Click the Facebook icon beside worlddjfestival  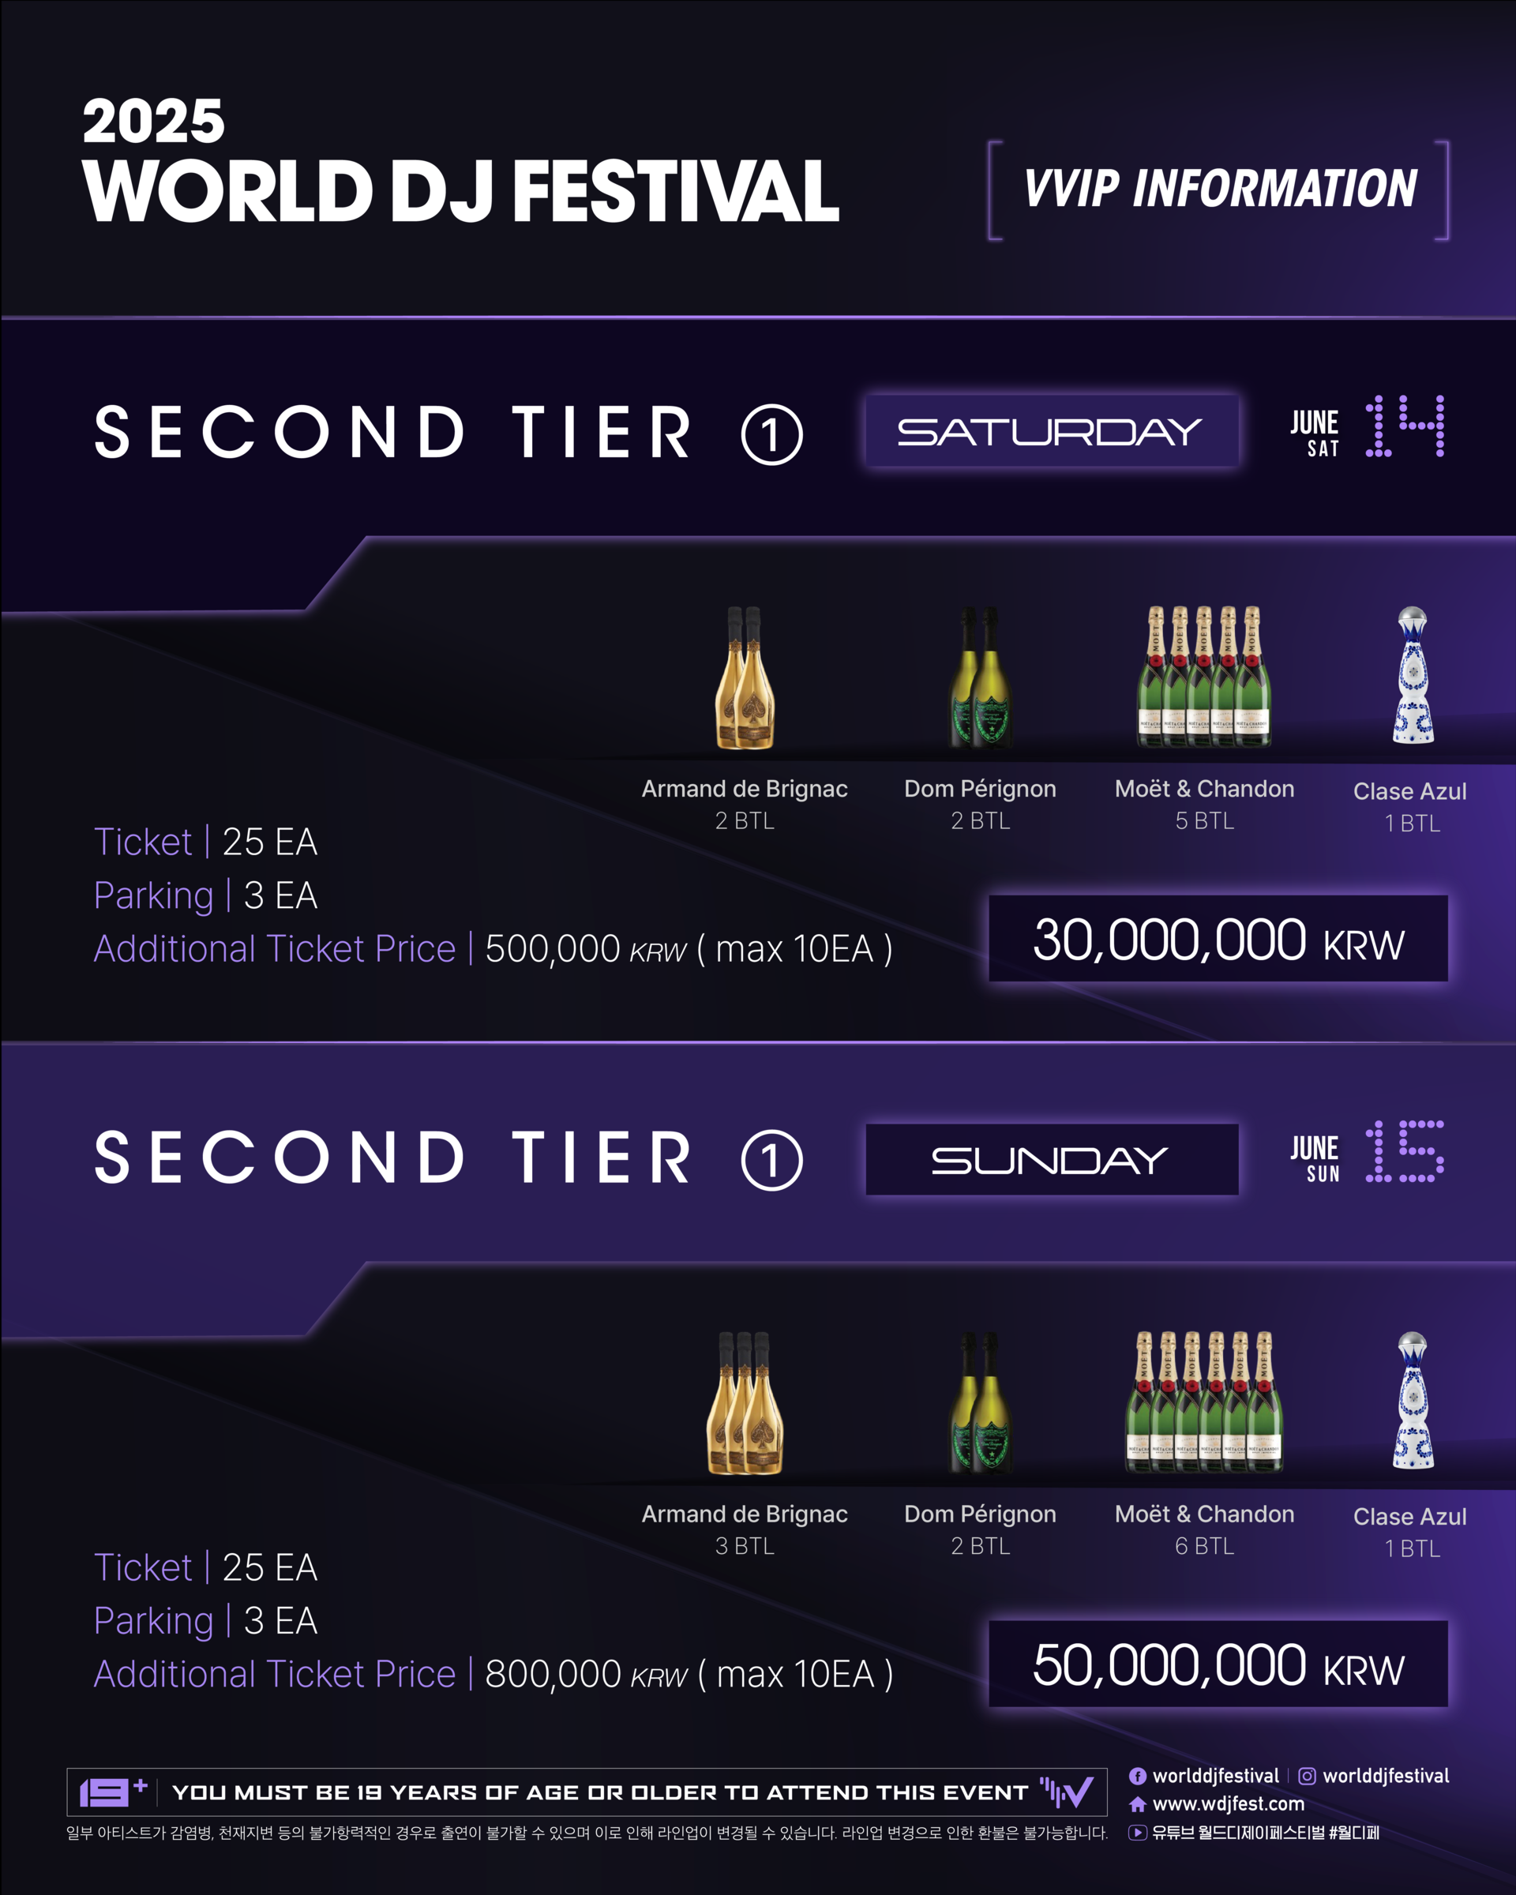pos(1137,1776)
